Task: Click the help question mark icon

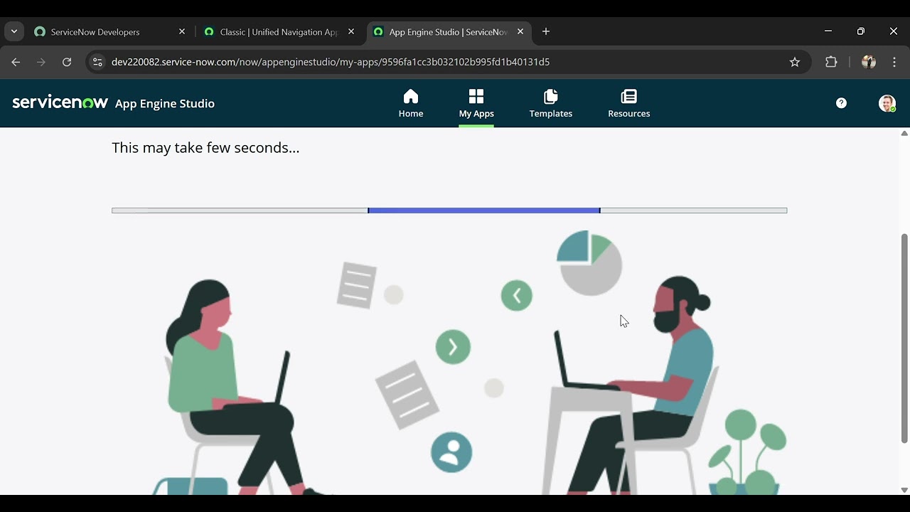Action: point(841,103)
